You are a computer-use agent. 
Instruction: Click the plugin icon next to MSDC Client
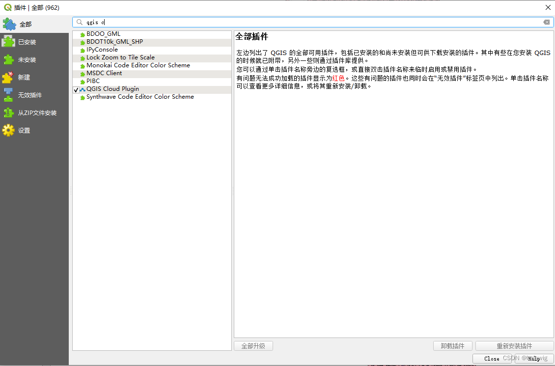click(83, 74)
